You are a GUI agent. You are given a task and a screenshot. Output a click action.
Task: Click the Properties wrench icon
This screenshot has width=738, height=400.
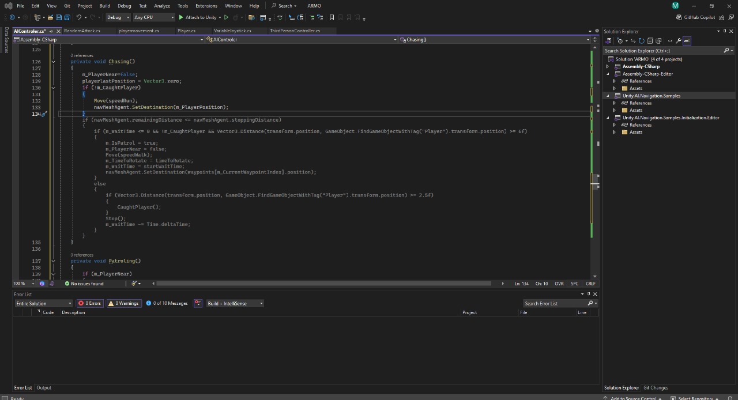pos(678,41)
